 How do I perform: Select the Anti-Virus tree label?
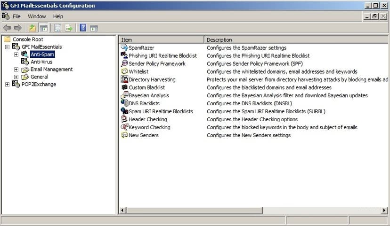[41, 62]
